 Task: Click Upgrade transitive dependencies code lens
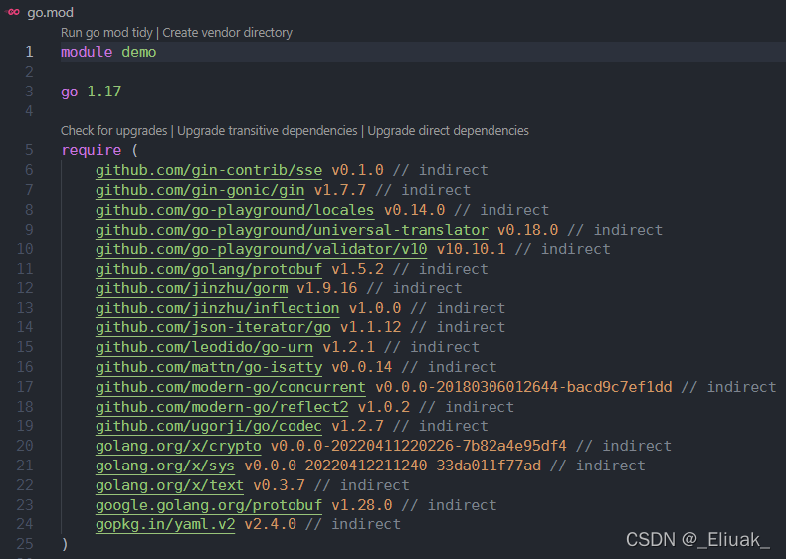268,131
